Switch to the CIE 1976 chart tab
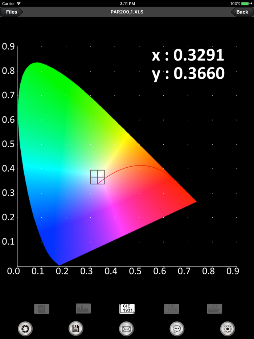This screenshot has height=339, width=254. pyautogui.click(x=172, y=309)
